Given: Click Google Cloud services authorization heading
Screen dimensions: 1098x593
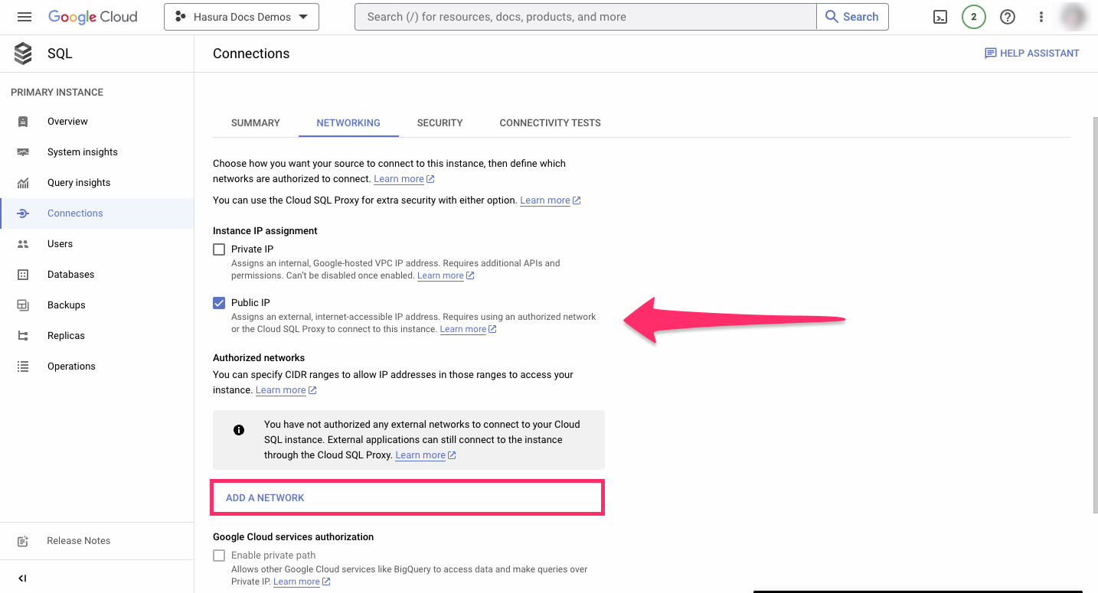Looking at the screenshot, I should 293,537.
